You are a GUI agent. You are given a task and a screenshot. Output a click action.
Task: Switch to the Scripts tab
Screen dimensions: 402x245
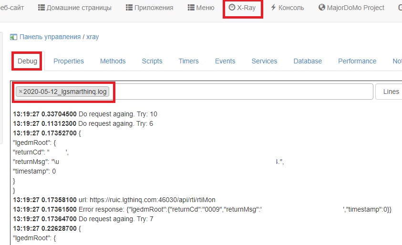point(152,61)
